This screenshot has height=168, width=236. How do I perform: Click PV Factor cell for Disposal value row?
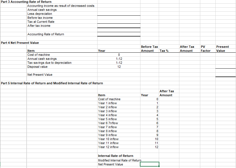[208, 67]
